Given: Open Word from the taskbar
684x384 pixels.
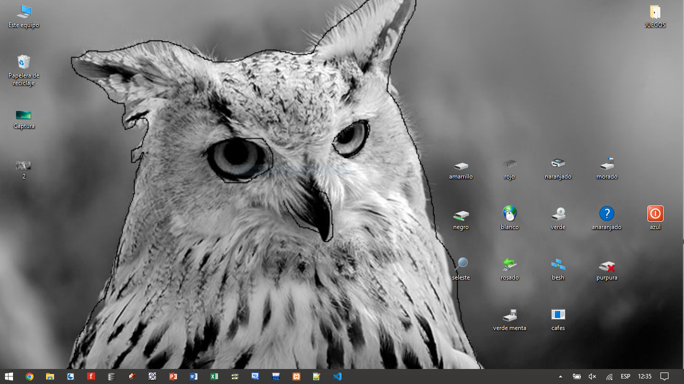Looking at the screenshot, I should coord(194,376).
